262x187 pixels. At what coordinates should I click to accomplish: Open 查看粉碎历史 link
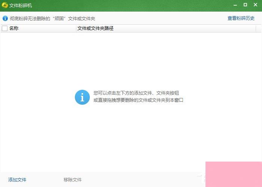[x=241, y=18]
